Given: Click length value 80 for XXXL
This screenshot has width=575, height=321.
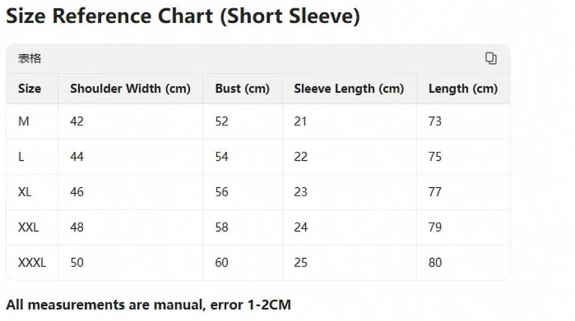Looking at the screenshot, I should pyautogui.click(x=435, y=263).
